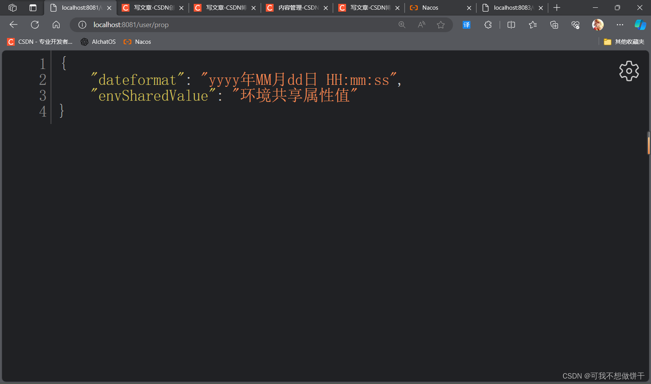651x384 pixels.
Task: Open Nacos bookmark in favorites bar
Action: click(137, 42)
